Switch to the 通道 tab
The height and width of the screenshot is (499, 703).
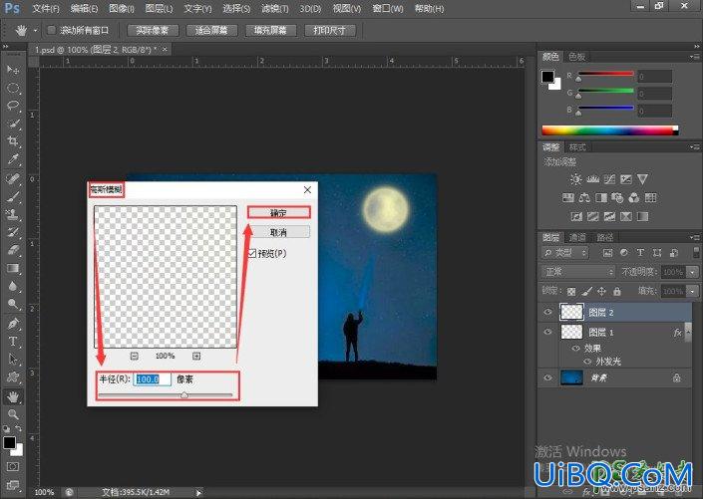coord(577,237)
